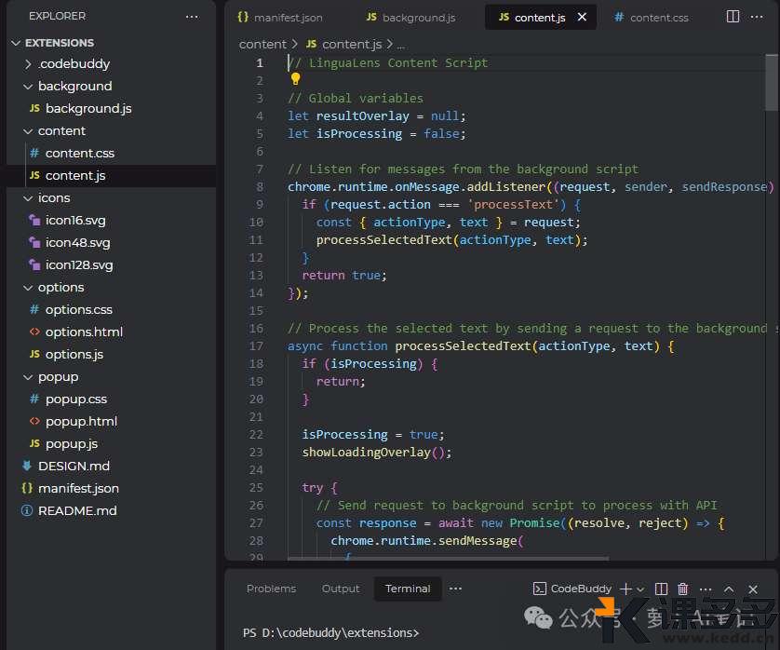Image resolution: width=780 pixels, height=650 pixels.
Task: Open options.css file
Action: 78,309
